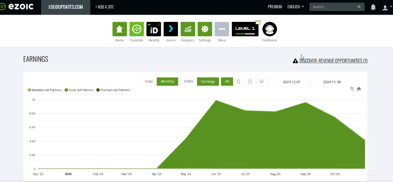The height and width of the screenshot is (182, 393).
Task: Select the All devices filter
Action: tap(227, 81)
